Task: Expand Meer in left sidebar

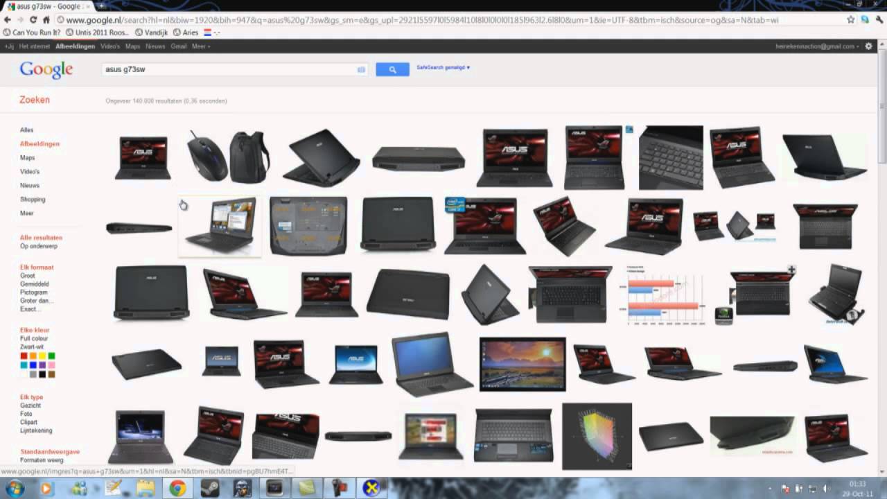Action: pos(27,213)
